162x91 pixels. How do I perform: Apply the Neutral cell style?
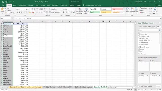[106, 12]
